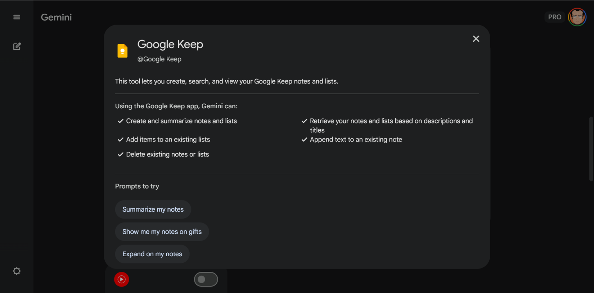Click 'Append text to an existing note' text
Viewport: 594px width, 293px height.
click(x=356, y=139)
